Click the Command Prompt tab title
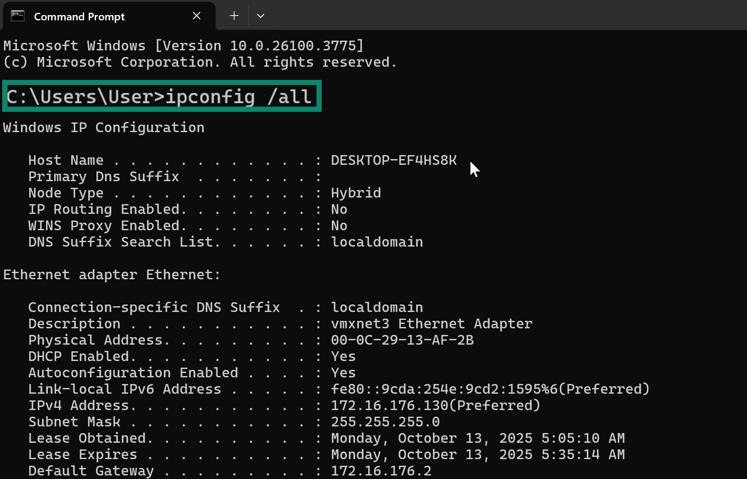The image size is (747, 479). click(x=79, y=16)
